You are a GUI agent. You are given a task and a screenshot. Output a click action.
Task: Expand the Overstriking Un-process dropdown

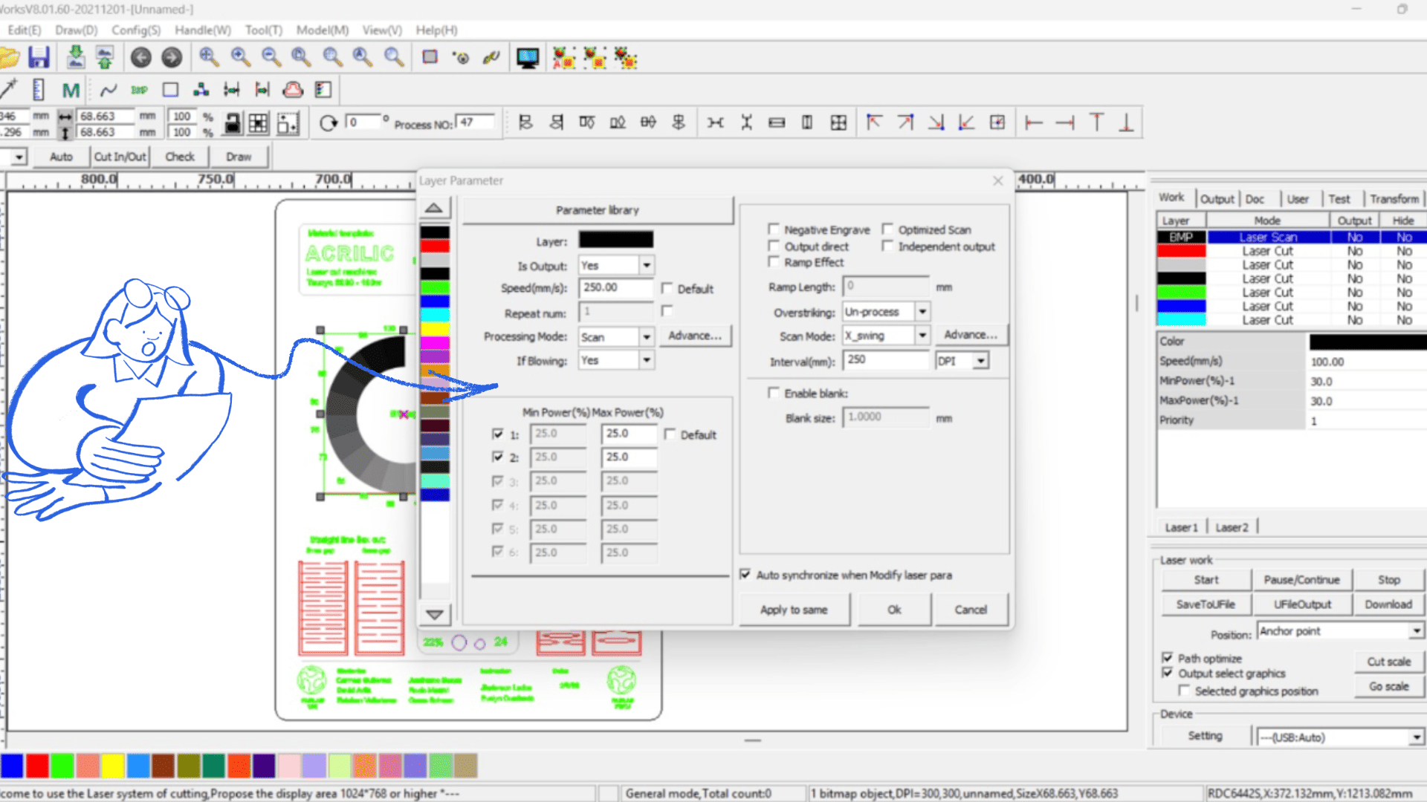(922, 312)
